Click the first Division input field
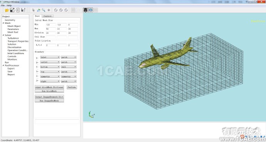 (51, 33)
